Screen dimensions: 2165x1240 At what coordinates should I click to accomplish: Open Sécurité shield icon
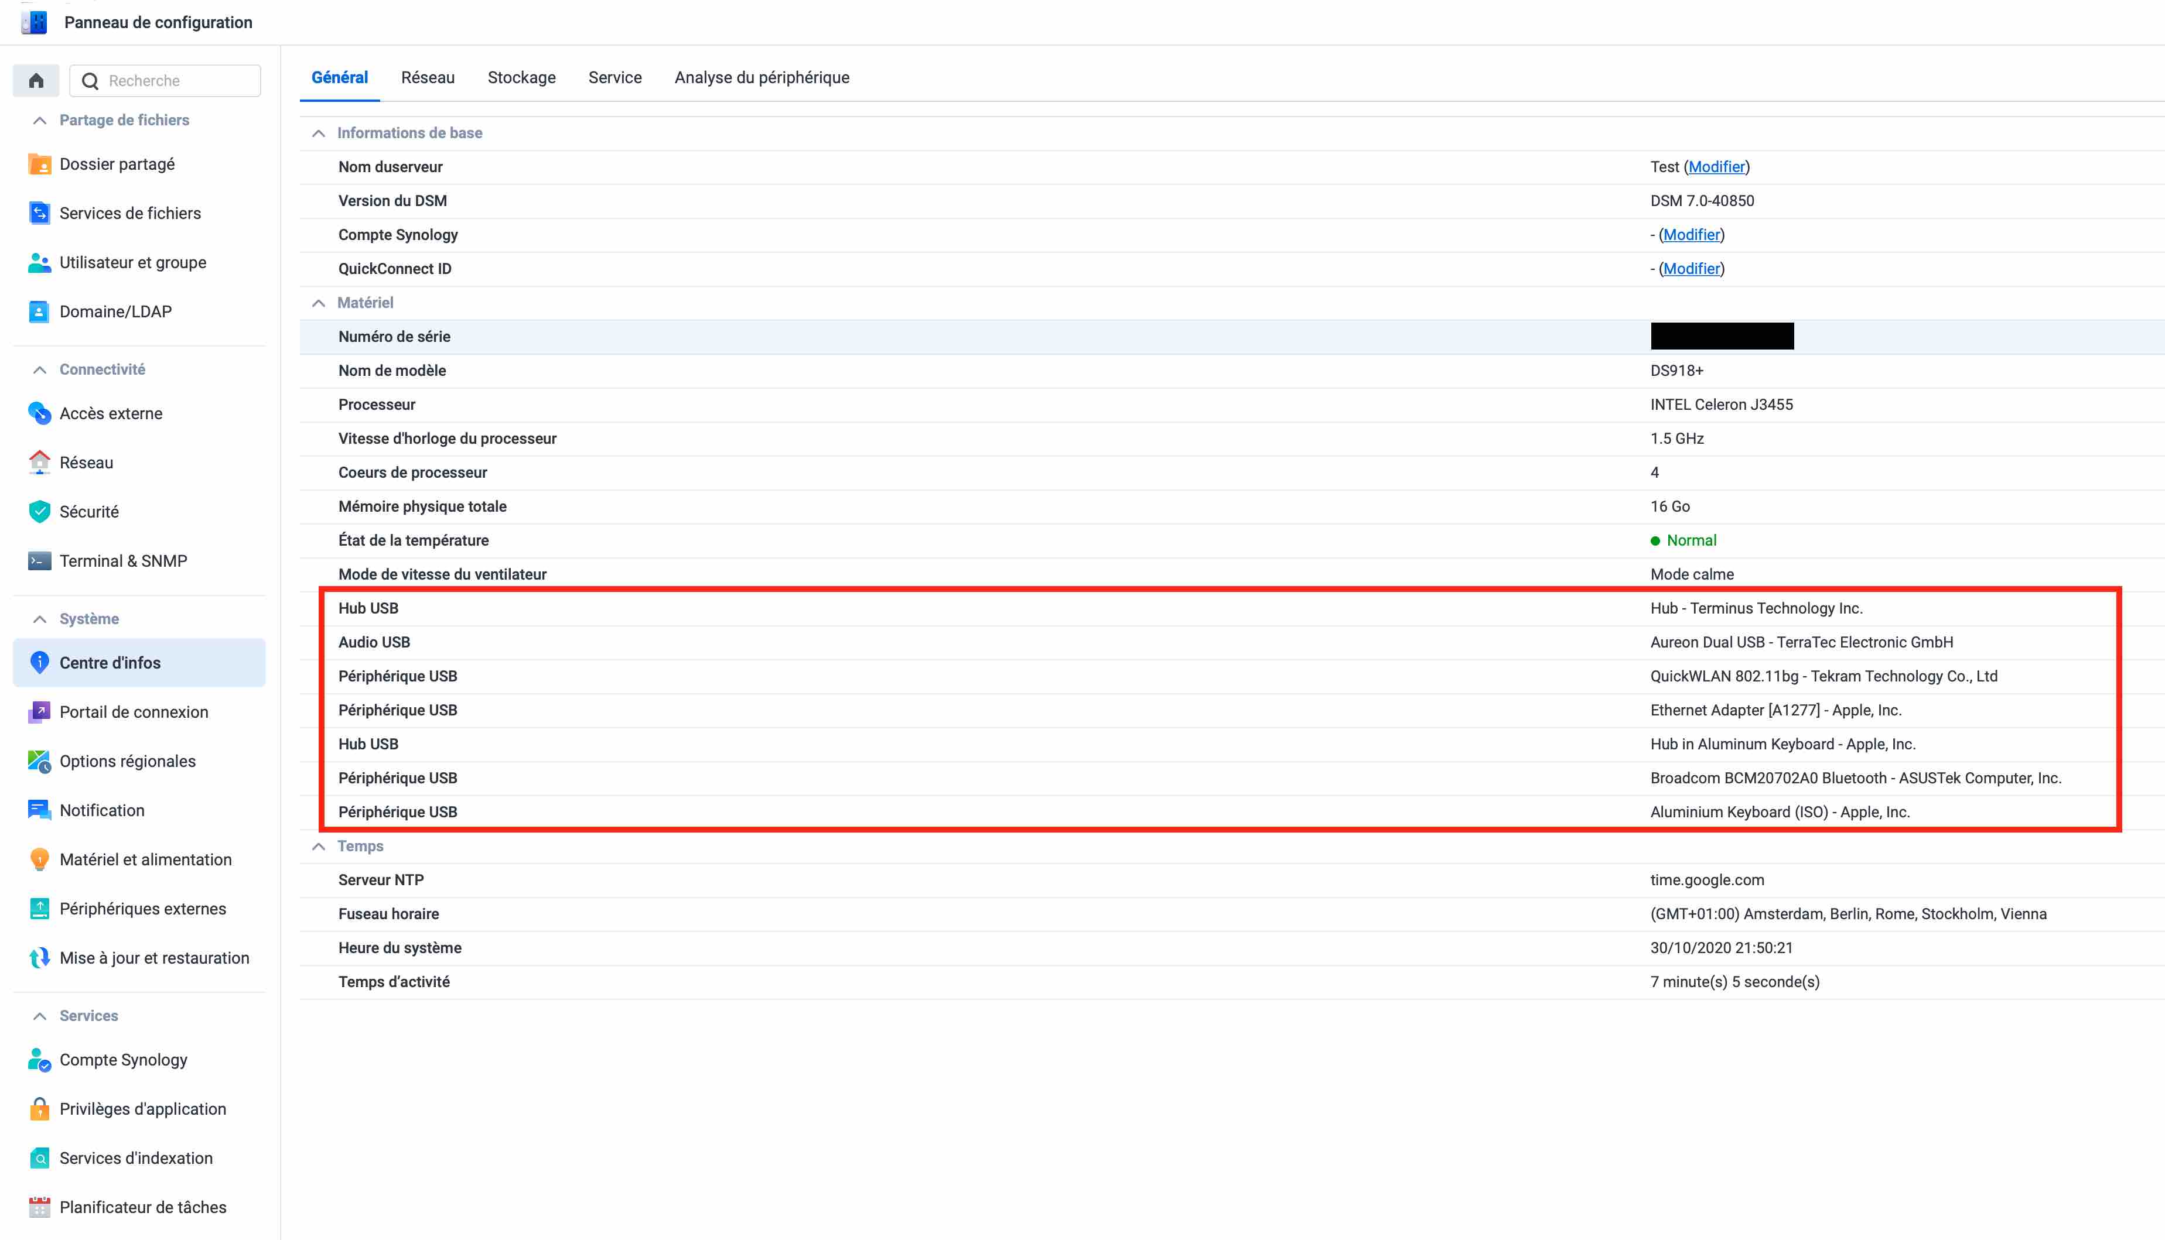click(x=39, y=512)
